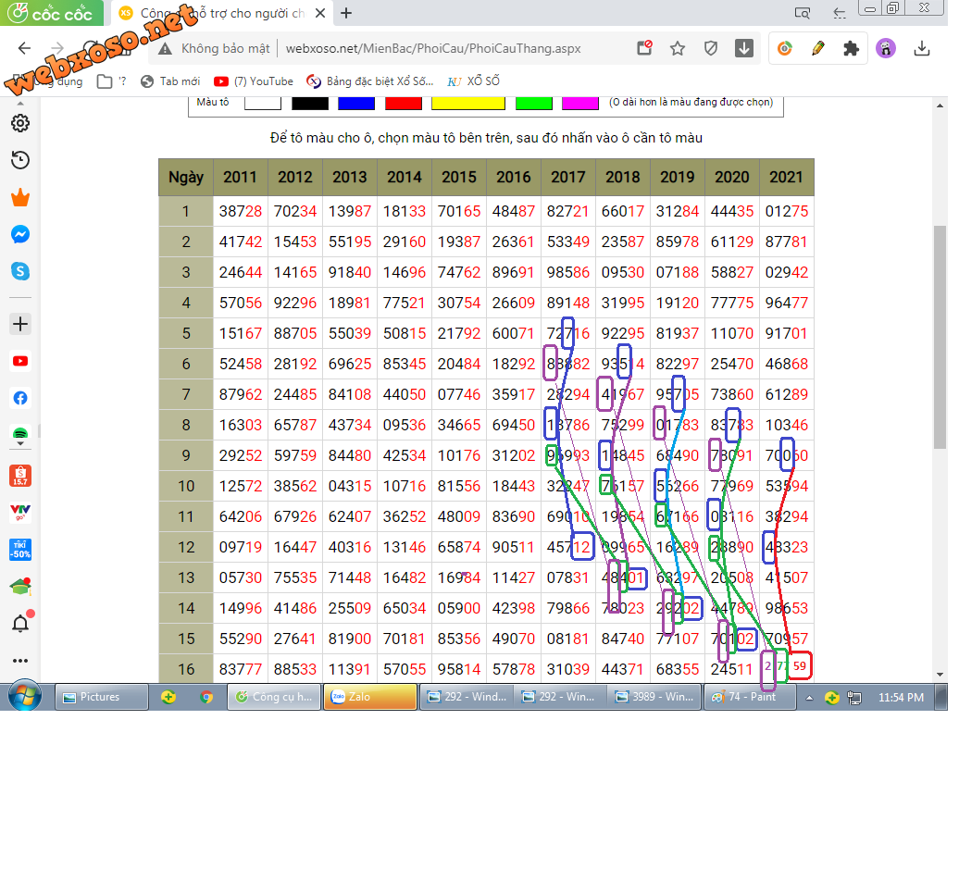The width and height of the screenshot is (959, 881).
Task: Open YouTube from the sidebar
Action: [20, 361]
